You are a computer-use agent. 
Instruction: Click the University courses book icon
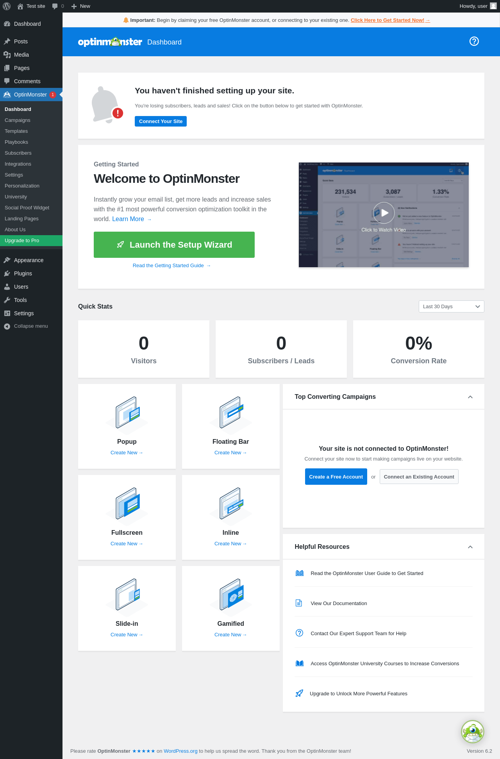300,663
